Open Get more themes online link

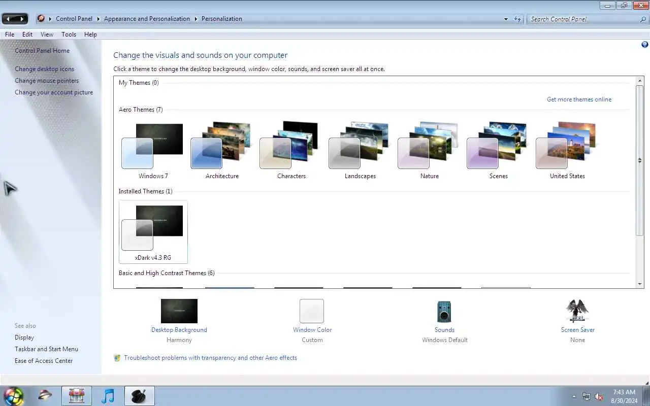click(579, 99)
